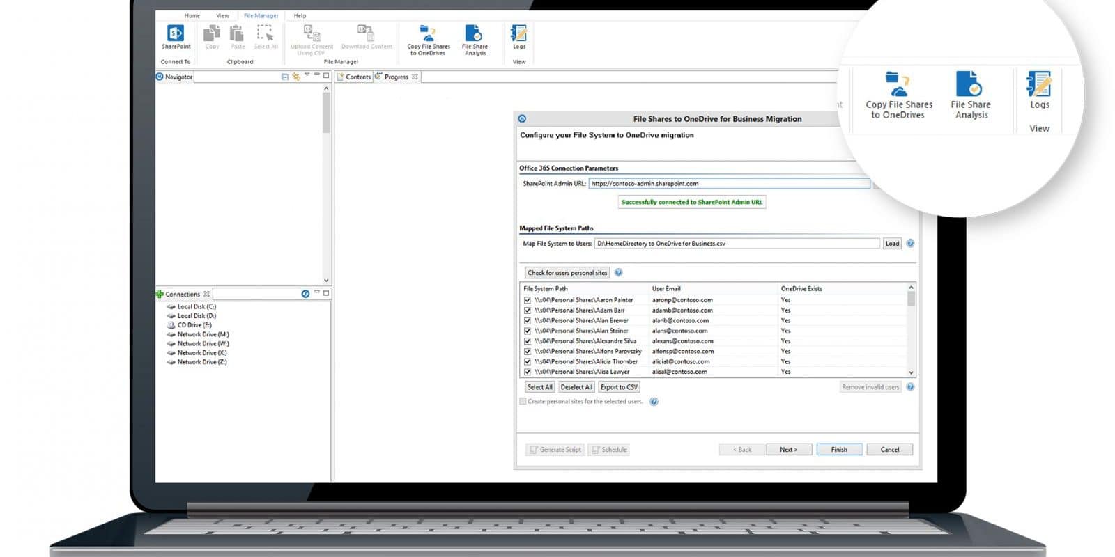
Task: Uncheck the Adam Barr share row
Action: click(x=528, y=311)
